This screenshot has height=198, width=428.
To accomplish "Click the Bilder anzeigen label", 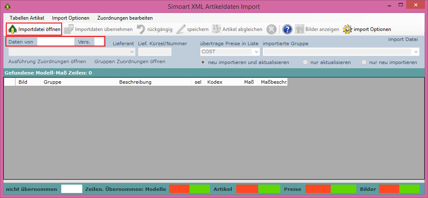I will 322,29.
